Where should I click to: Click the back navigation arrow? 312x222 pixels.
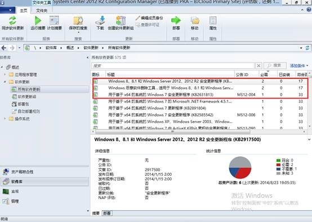click(4, 48)
